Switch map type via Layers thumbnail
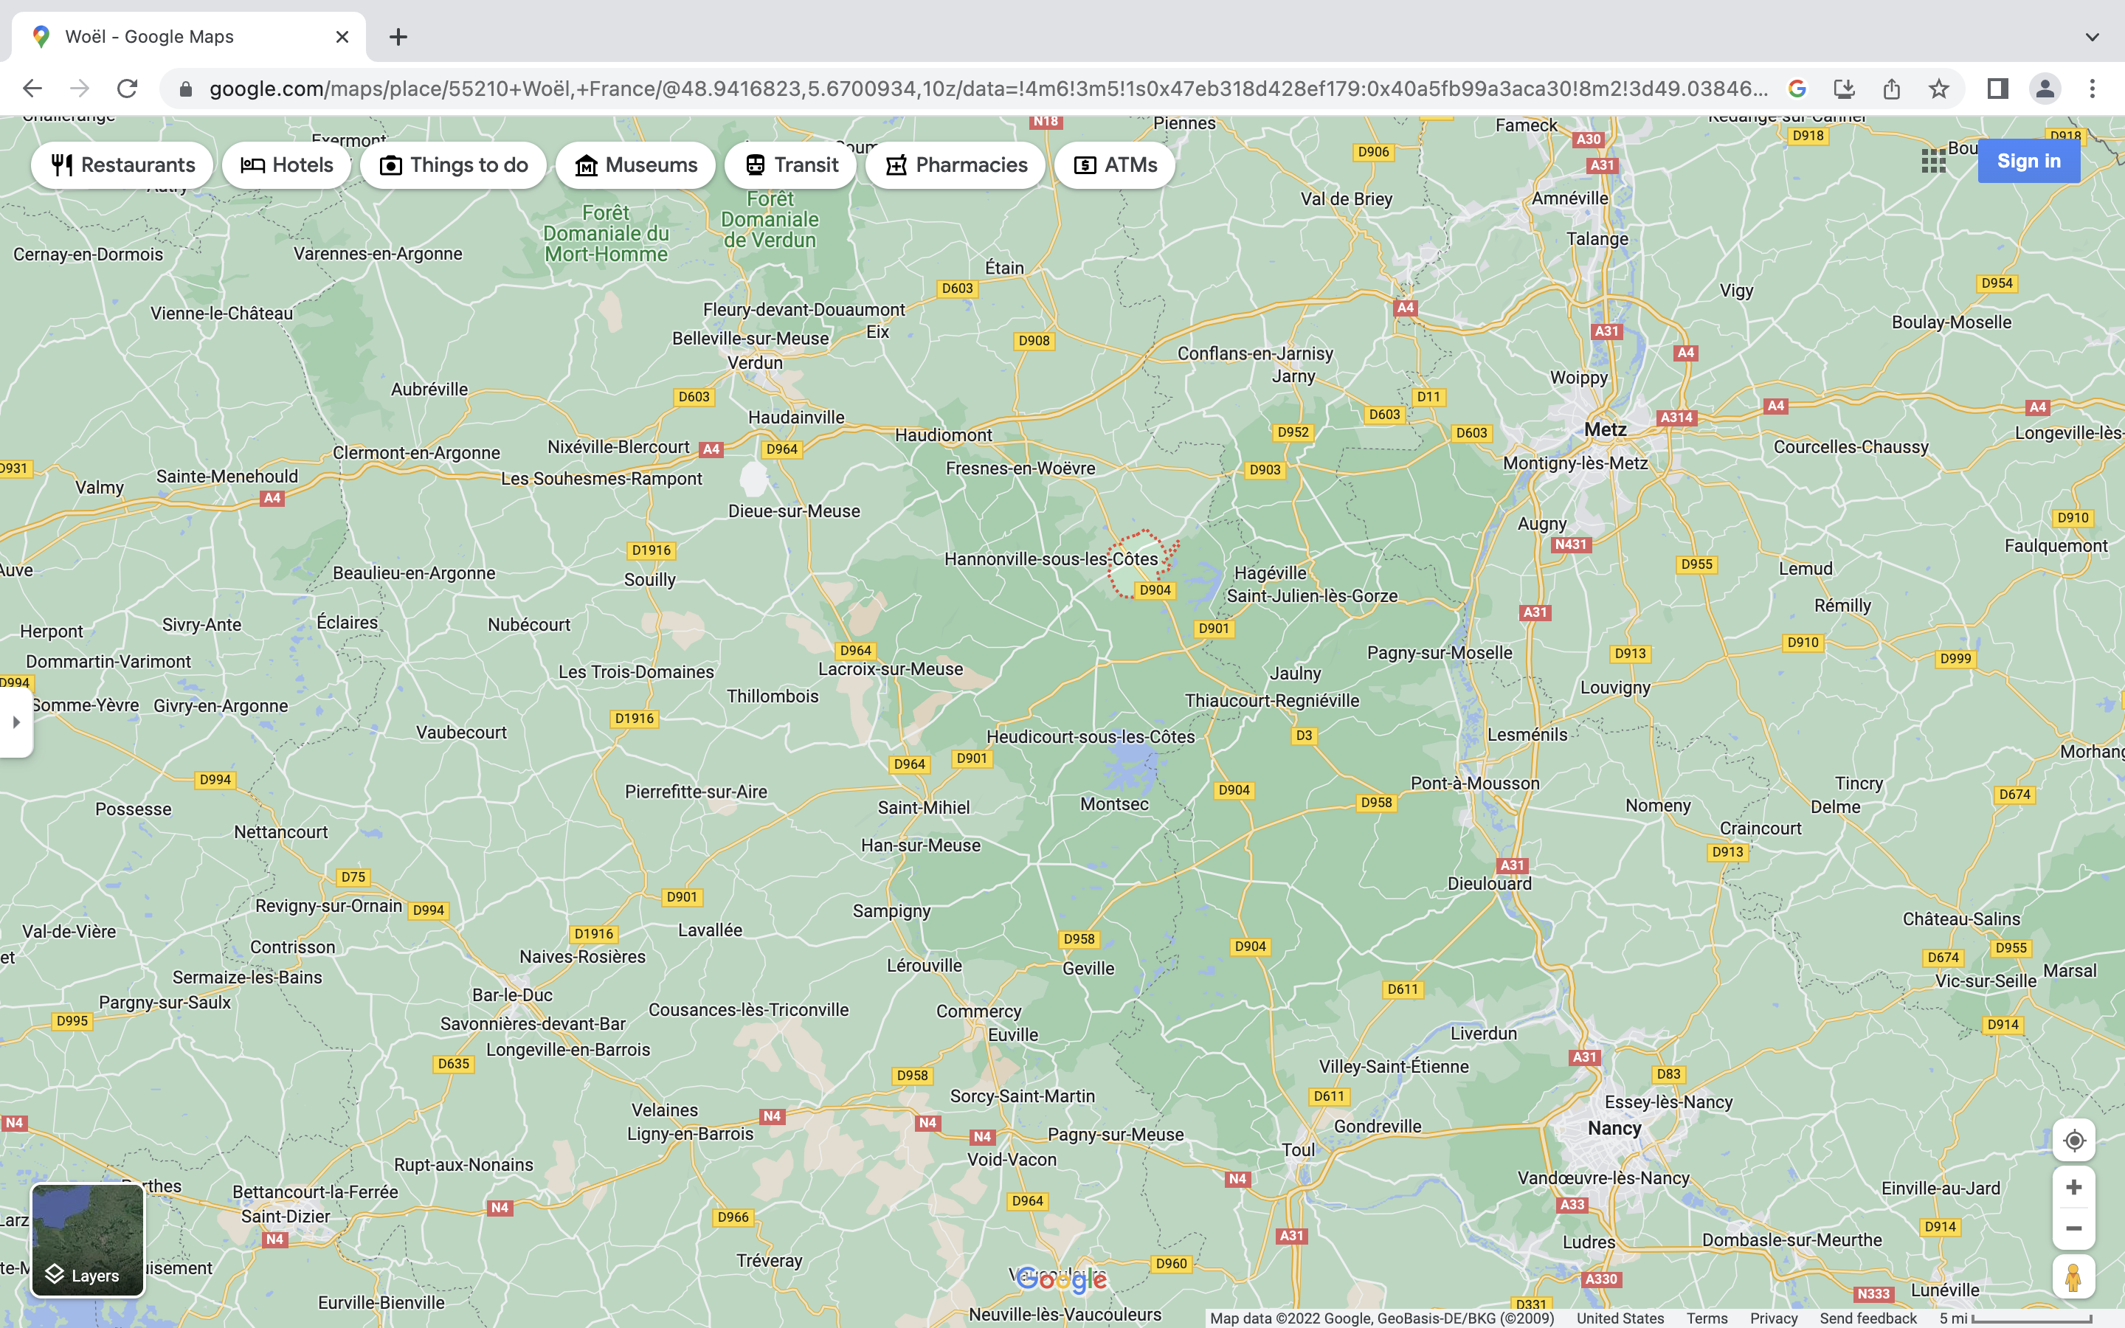 [x=87, y=1239]
